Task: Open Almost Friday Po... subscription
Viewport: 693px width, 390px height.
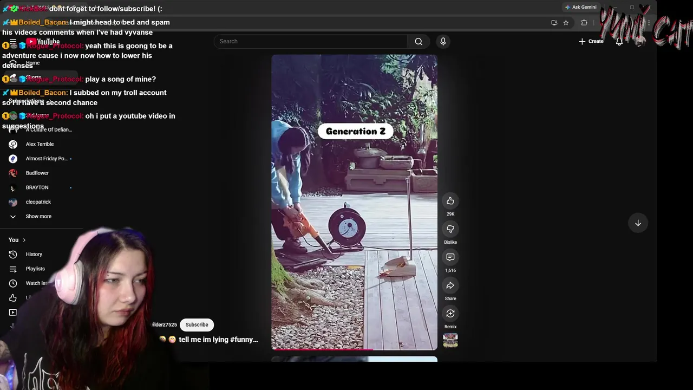Action: (47, 159)
